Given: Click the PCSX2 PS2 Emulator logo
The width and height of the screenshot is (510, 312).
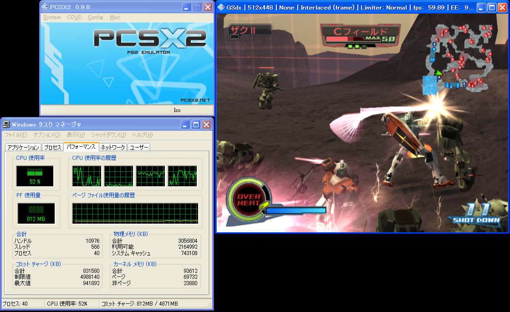Looking at the screenshot, I should click(x=150, y=41).
